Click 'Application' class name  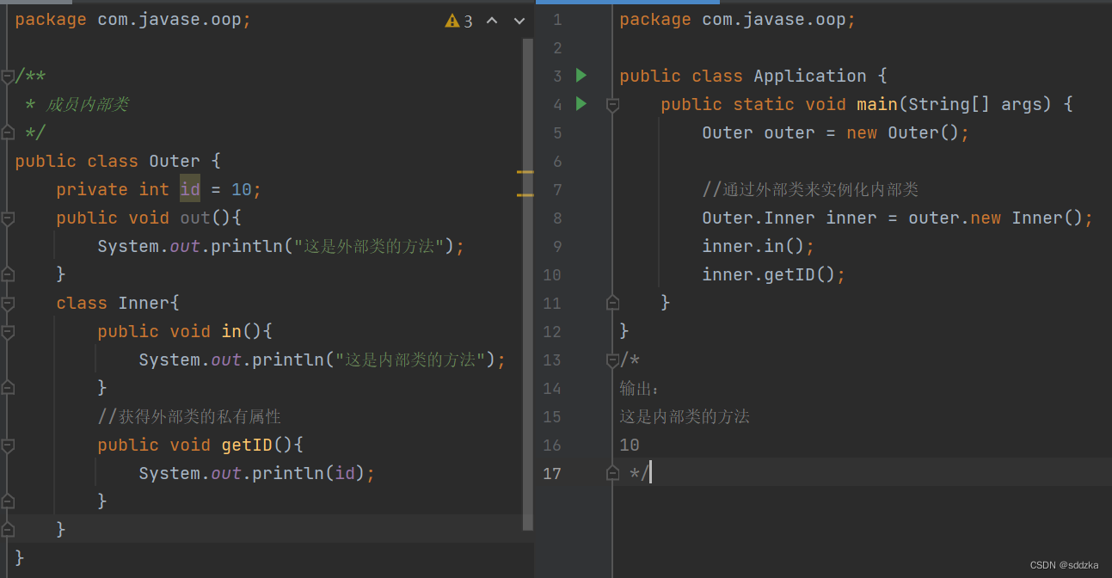coord(810,76)
